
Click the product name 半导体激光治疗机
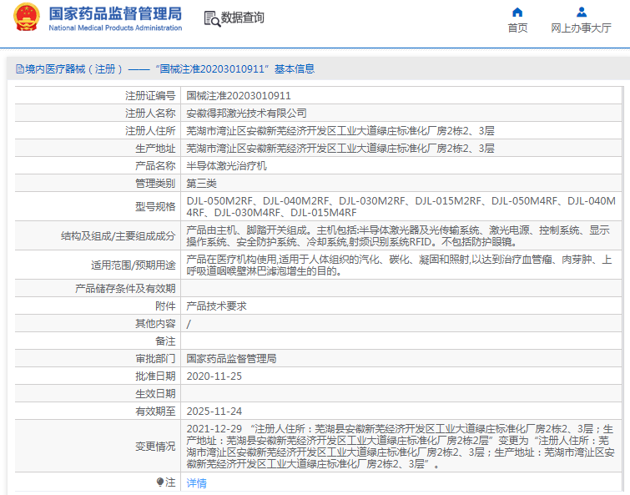click(226, 166)
